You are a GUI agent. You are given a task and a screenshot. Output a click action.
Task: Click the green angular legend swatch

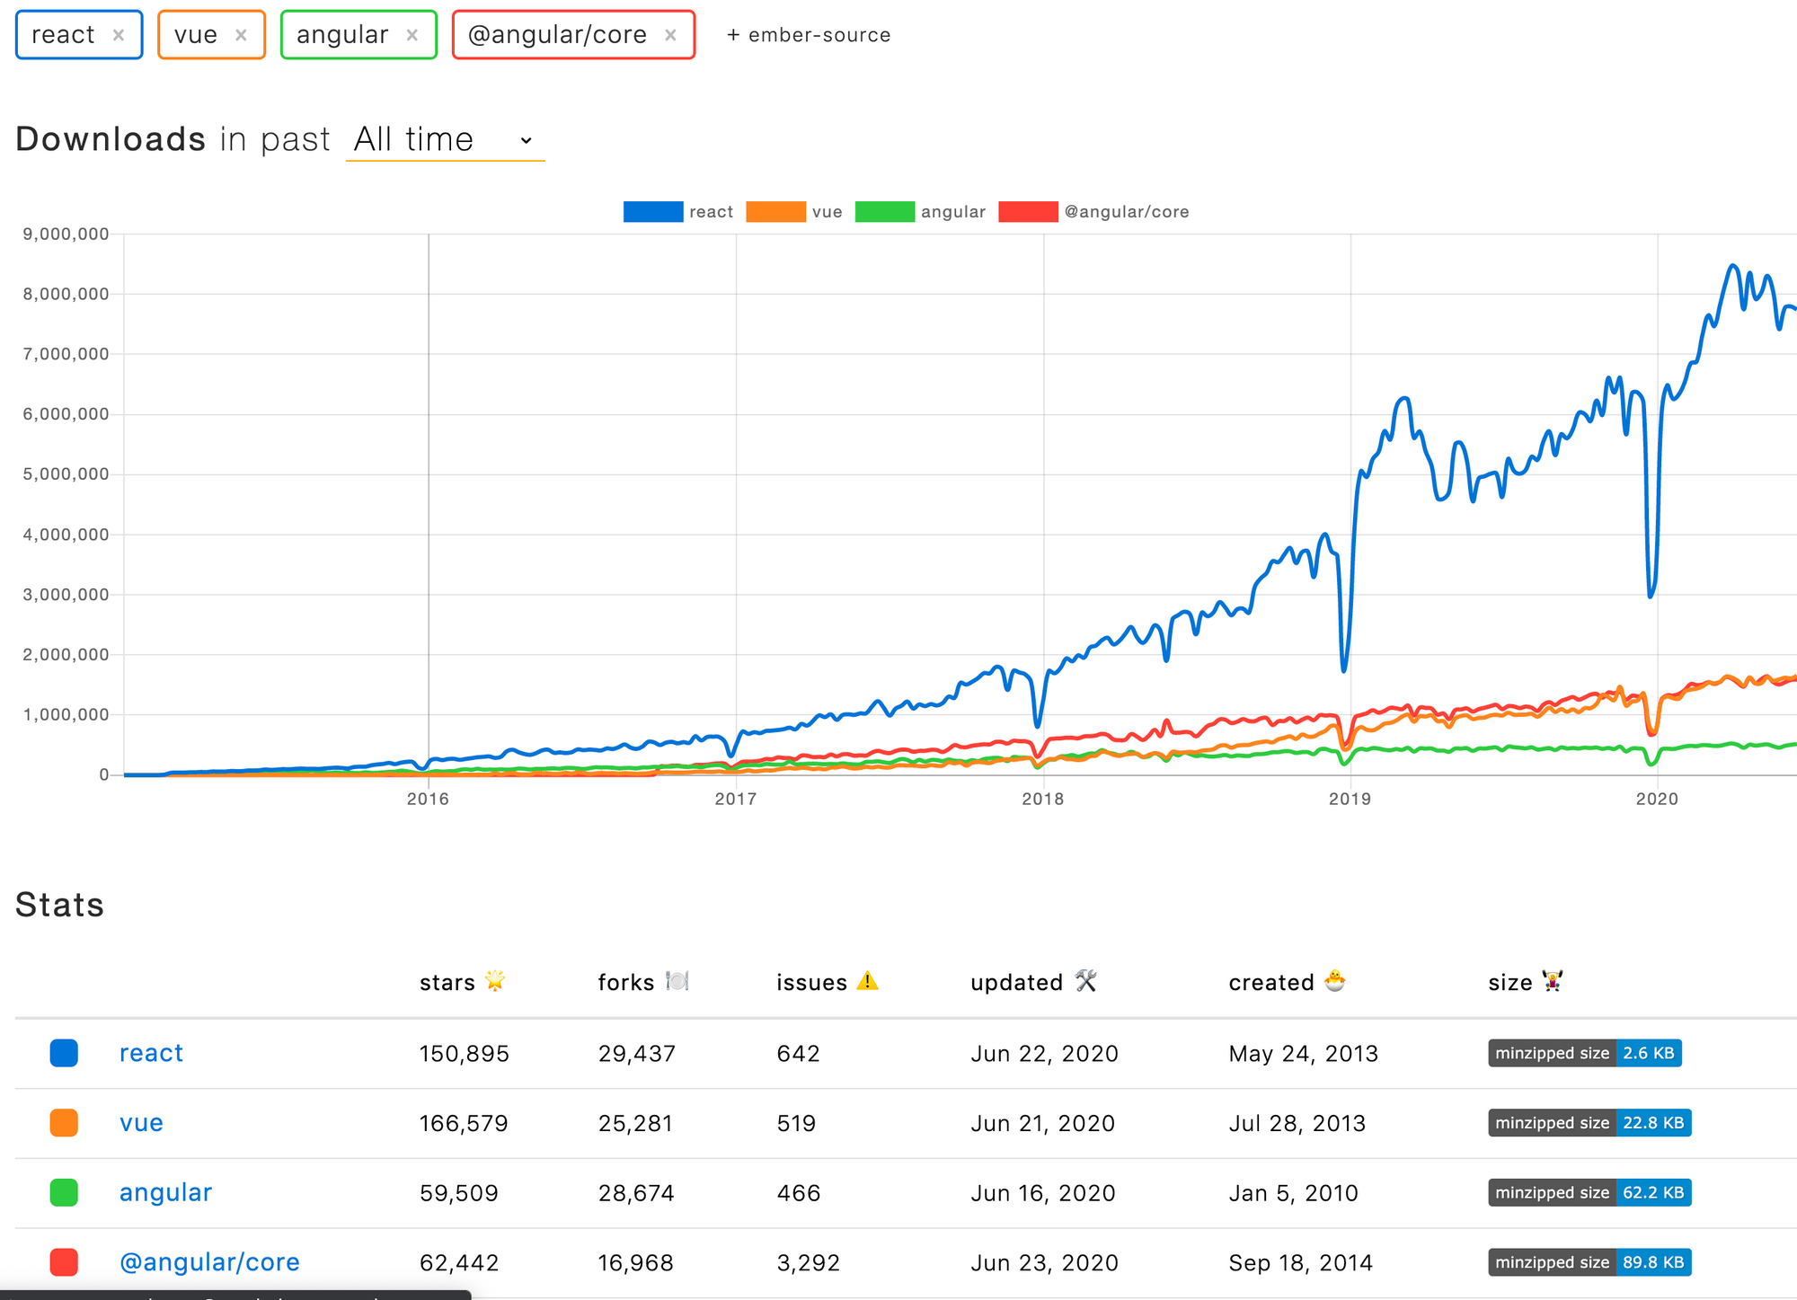tap(885, 212)
